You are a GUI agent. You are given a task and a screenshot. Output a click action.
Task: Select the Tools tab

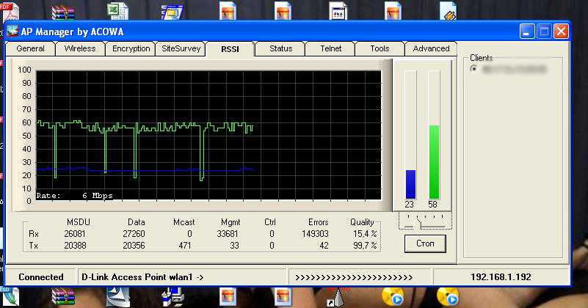click(380, 49)
